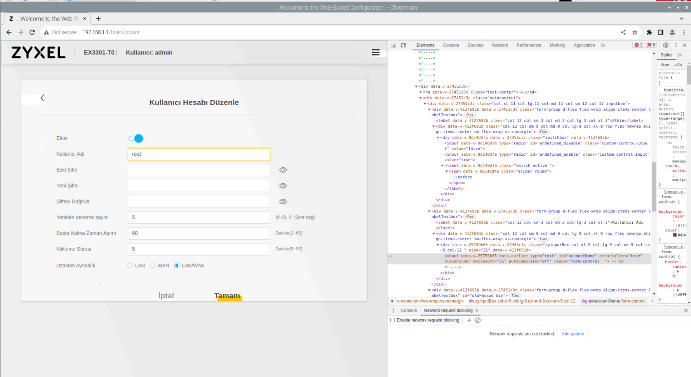Select the WAN remote privilege radio button
Image resolution: width=691 pixels, height=377 pixels.
[x=153, y=266]
